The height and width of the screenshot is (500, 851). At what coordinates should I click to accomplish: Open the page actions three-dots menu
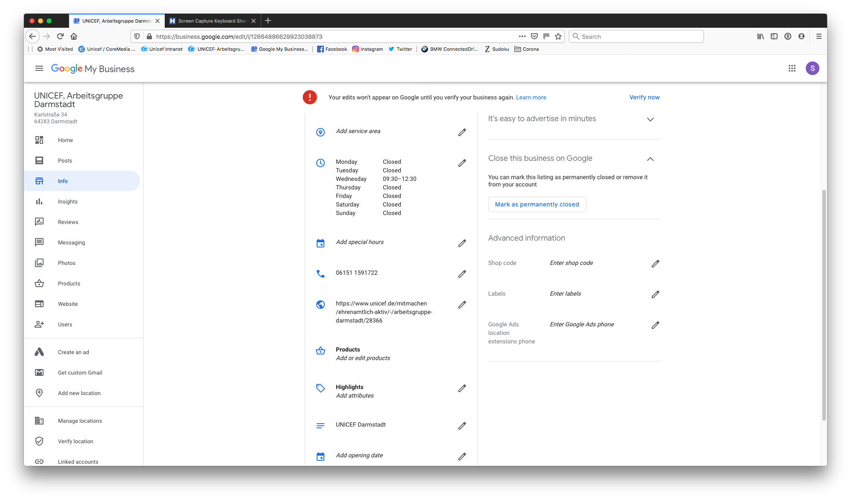[x=522, y=37]
